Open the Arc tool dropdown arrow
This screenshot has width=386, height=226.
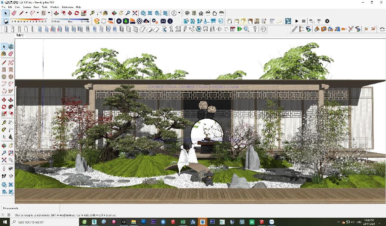pyautogui.click(x=38, y=13)
